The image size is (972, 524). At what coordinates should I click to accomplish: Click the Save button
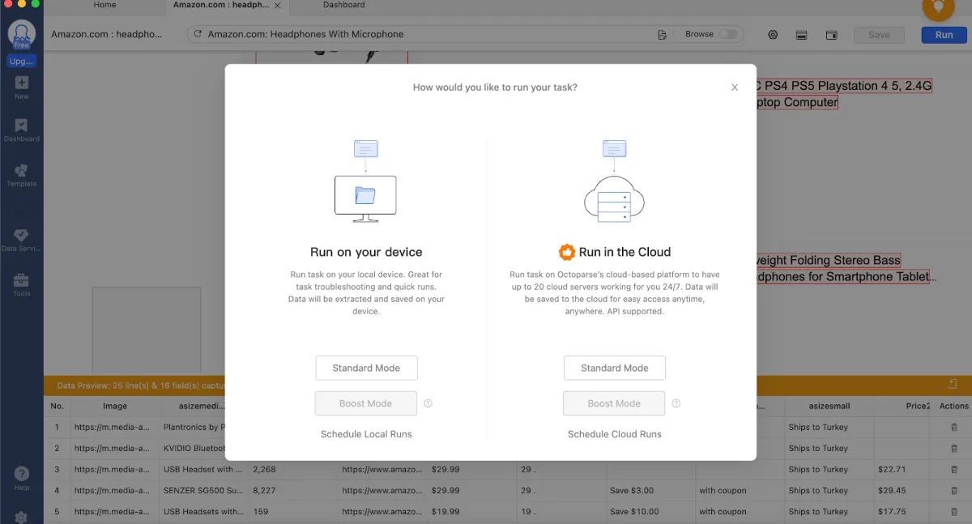point(879,35)
